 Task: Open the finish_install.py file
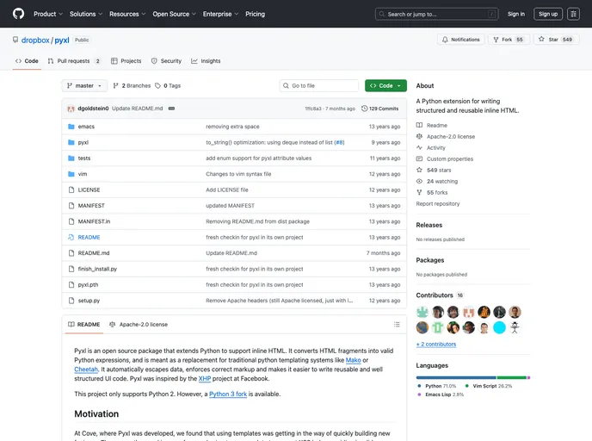click(x=97, y=269)
